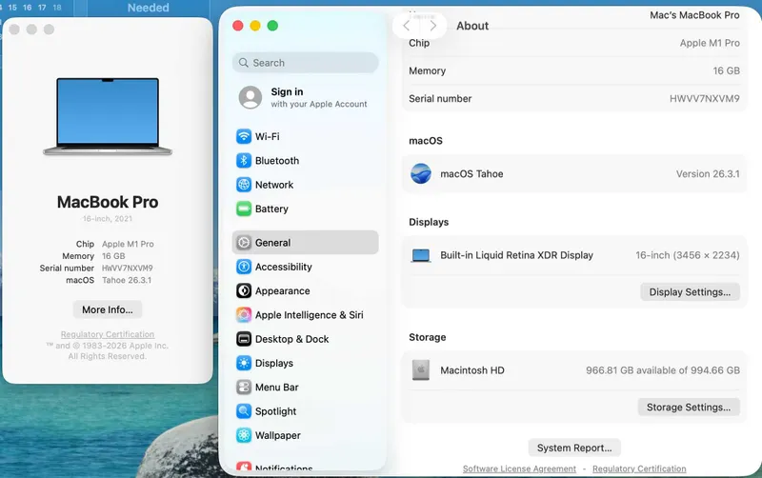
Task: Open Menu Bar settings item
Action: [x=305, y=388]
